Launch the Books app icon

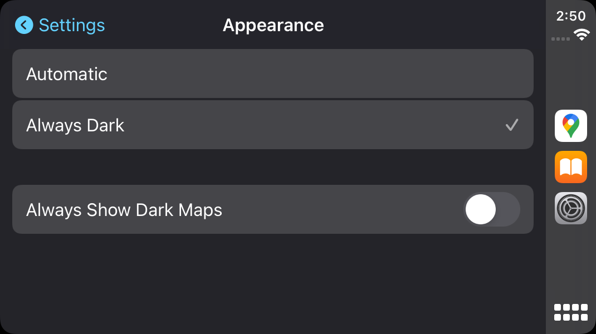(570, 166)
